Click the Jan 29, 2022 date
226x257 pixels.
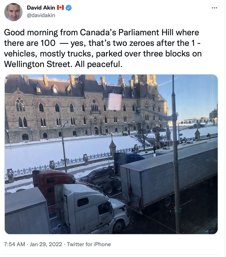[46, 244]
